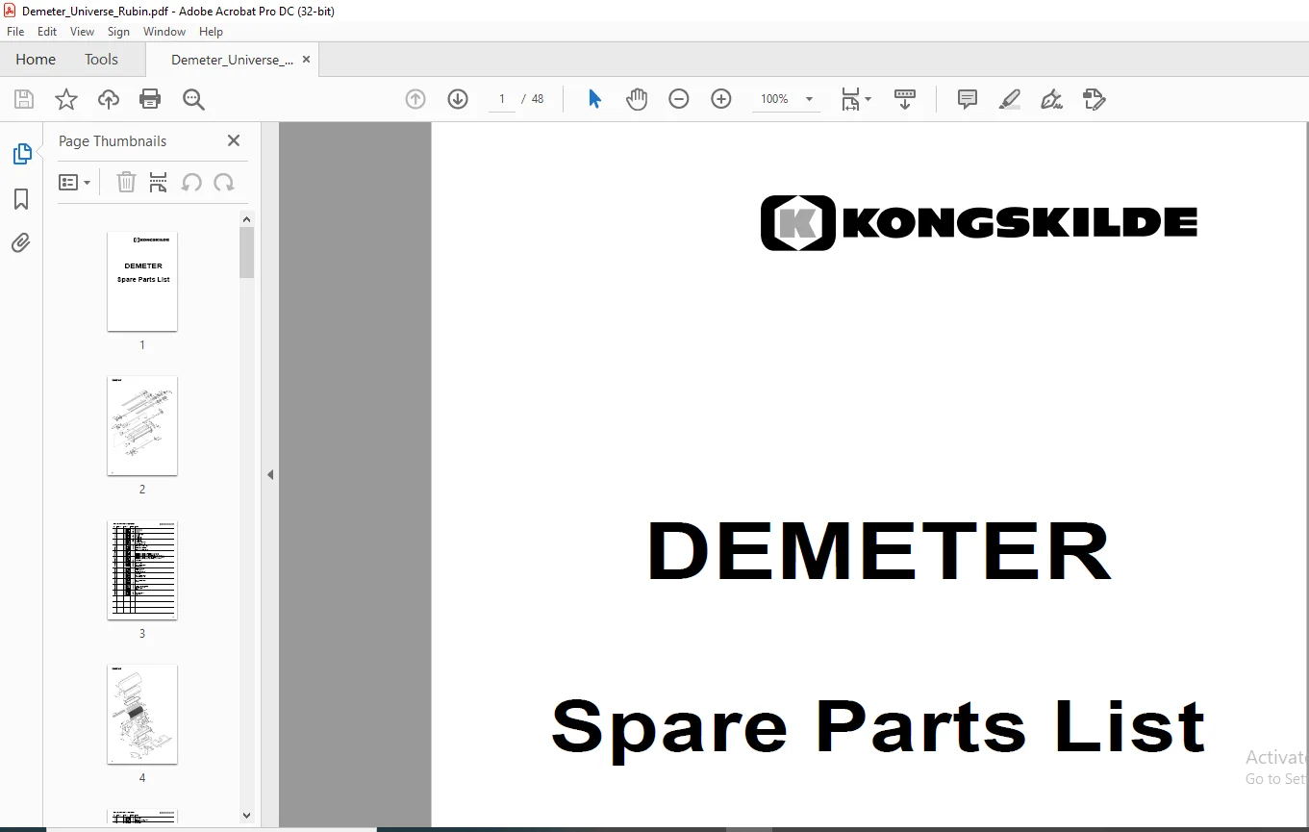Click the upload to cloud icon

(x=109, y=99)
